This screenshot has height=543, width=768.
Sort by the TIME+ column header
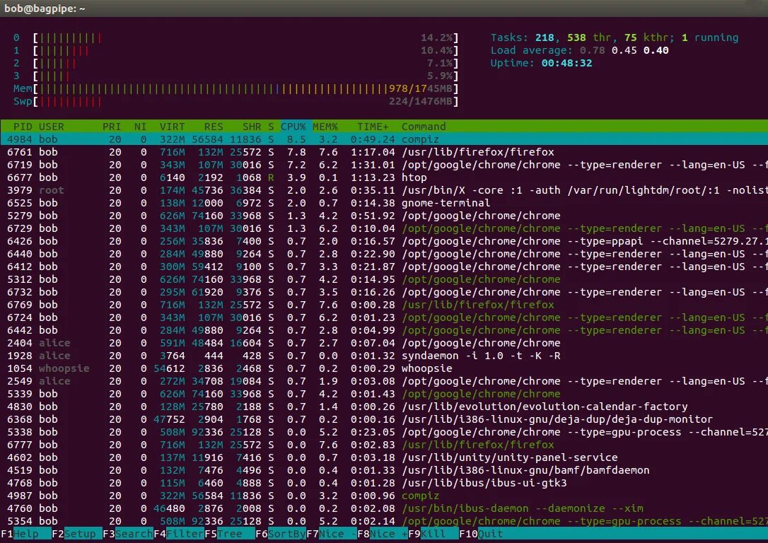(373, 127)
